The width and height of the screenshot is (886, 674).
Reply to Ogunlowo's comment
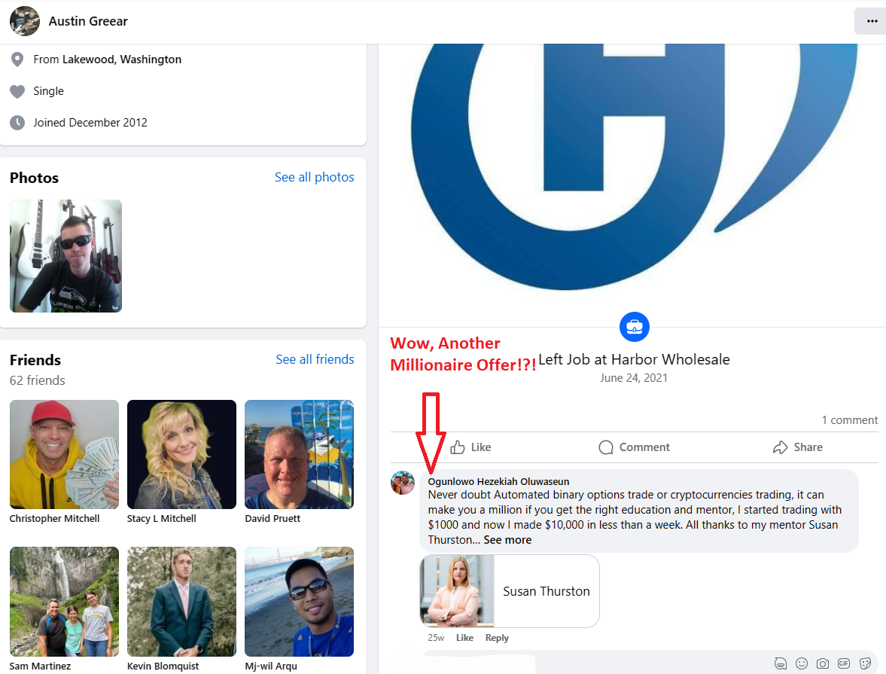tap(498, 638)
